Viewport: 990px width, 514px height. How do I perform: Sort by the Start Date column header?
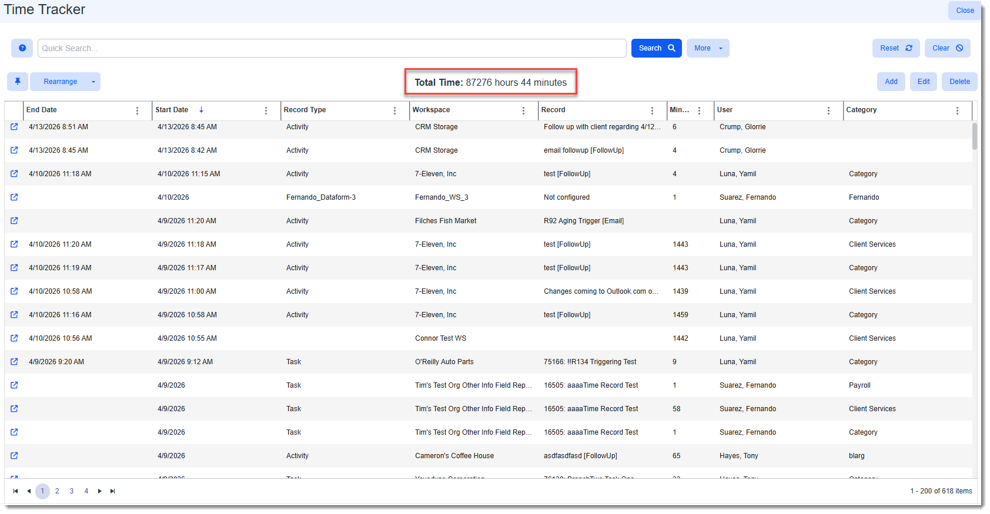172,110
